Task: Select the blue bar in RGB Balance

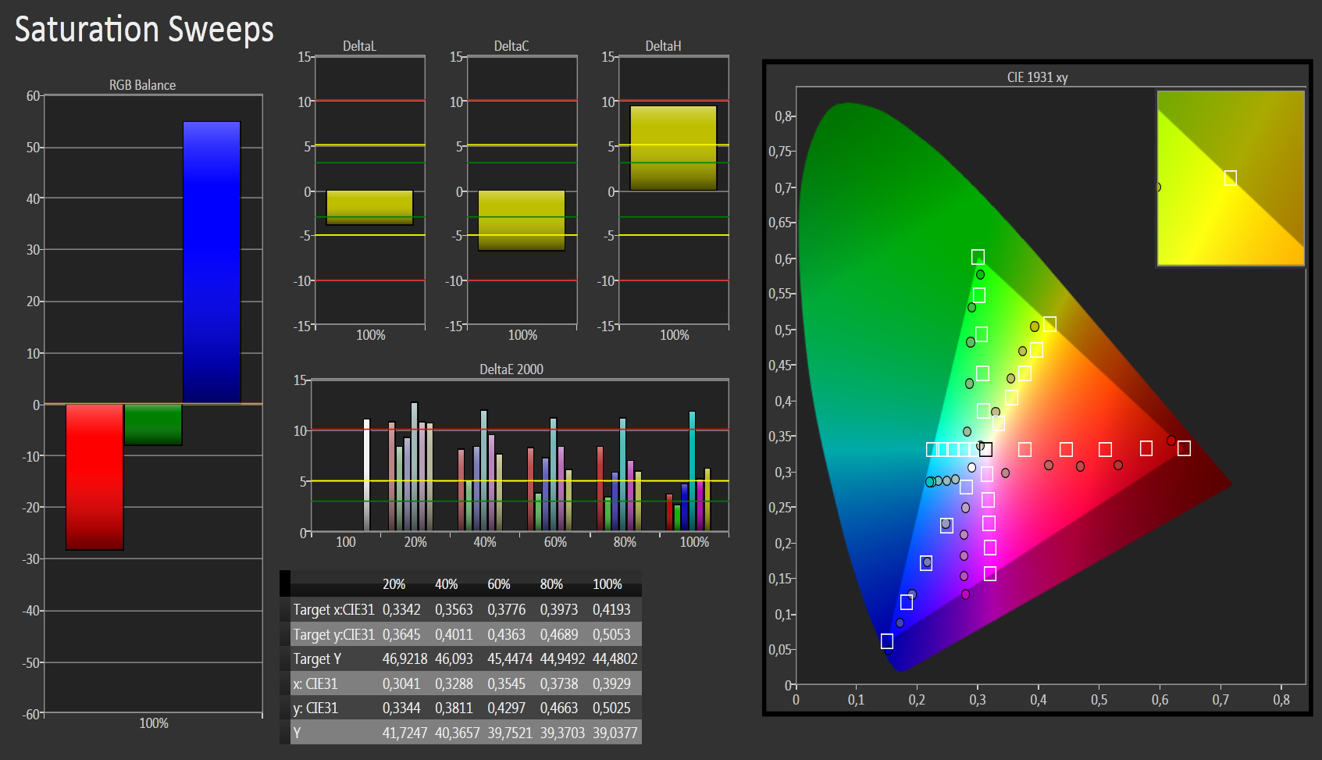Action: point(212,262)
